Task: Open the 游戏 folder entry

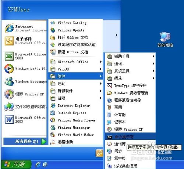Action: point(76,98)
